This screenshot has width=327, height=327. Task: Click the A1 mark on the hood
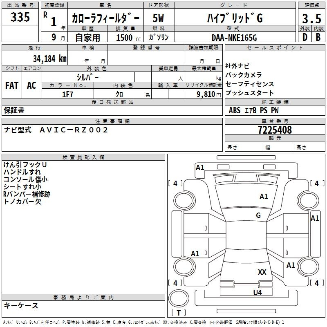click(264, 196)
